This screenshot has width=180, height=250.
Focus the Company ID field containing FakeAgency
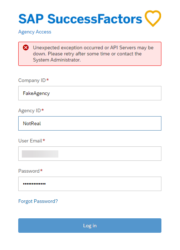[x=90, y=93]
